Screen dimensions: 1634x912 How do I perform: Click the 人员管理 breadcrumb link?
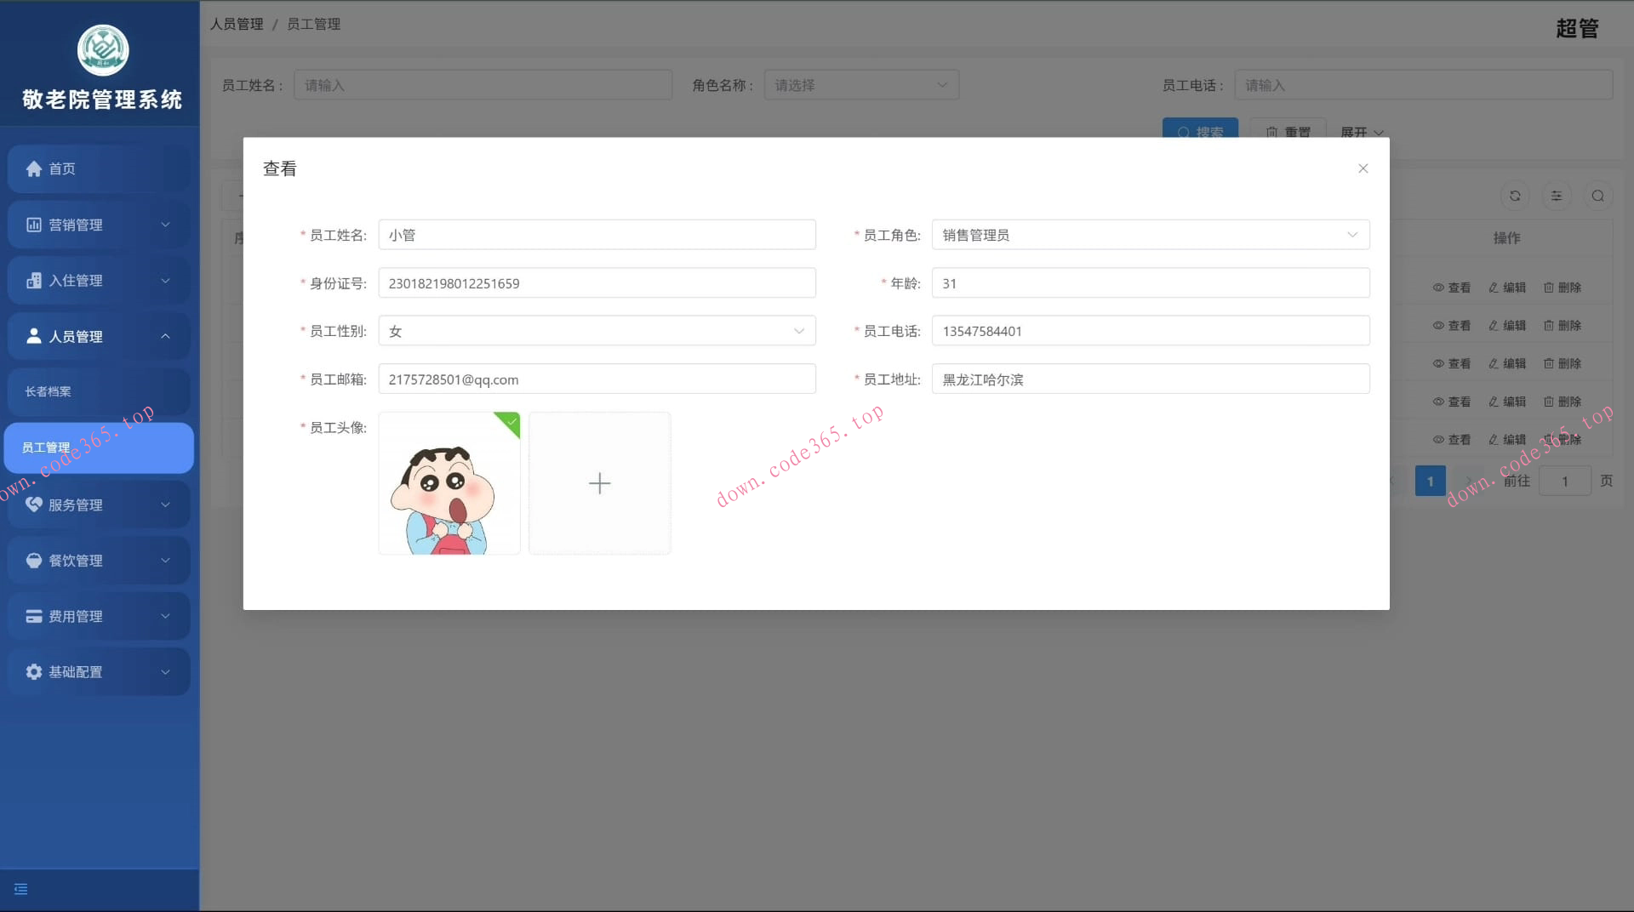pyautogui.click(x=237, y=24)
